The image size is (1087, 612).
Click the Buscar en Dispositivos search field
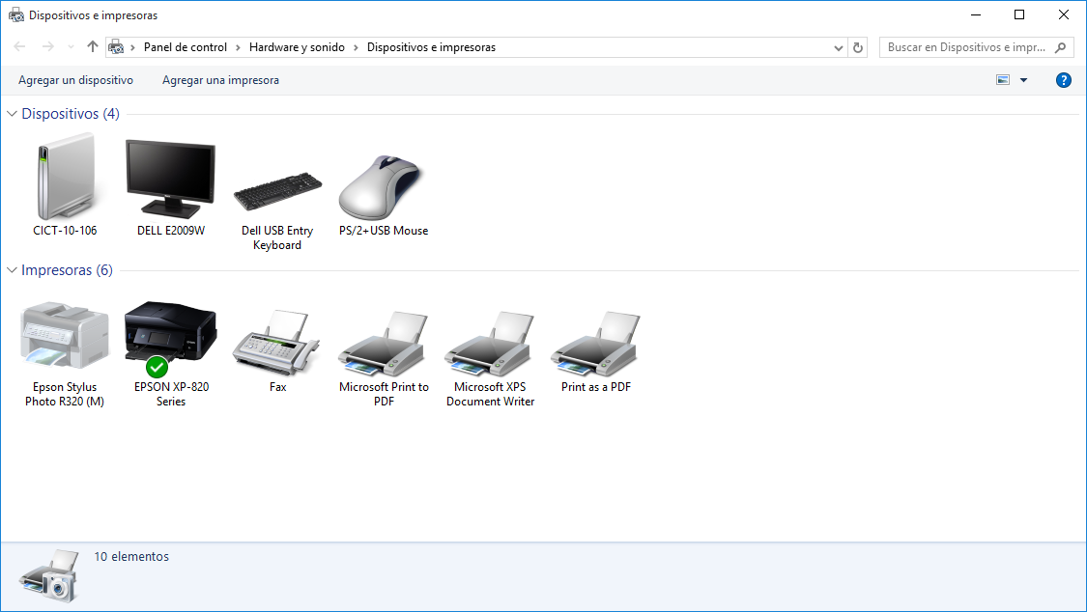(x=966, y=47)
